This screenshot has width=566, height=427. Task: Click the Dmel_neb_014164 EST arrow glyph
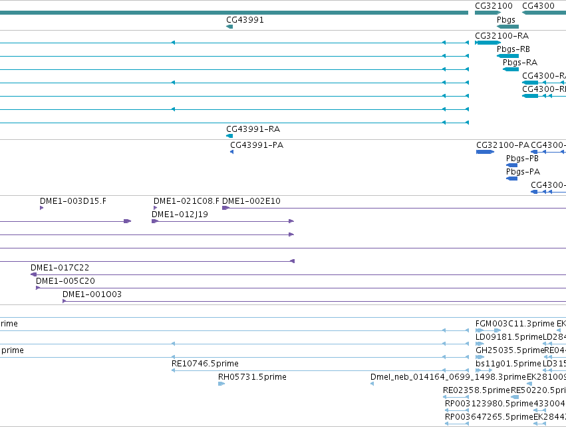(x=372, y=384)
